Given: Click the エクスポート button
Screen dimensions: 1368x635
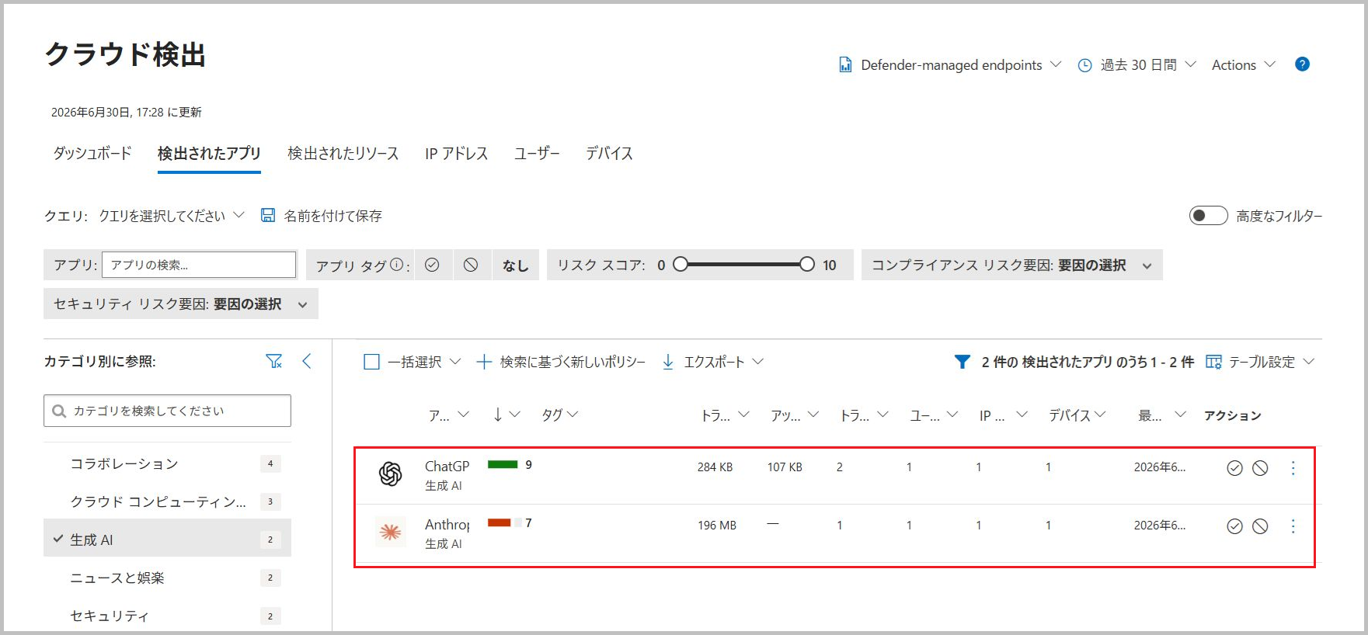Looking at the screenshot, I should click(713, 362).
